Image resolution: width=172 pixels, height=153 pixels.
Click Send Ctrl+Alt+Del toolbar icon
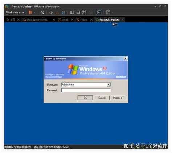pyautogui.click(x=42, y=12)
